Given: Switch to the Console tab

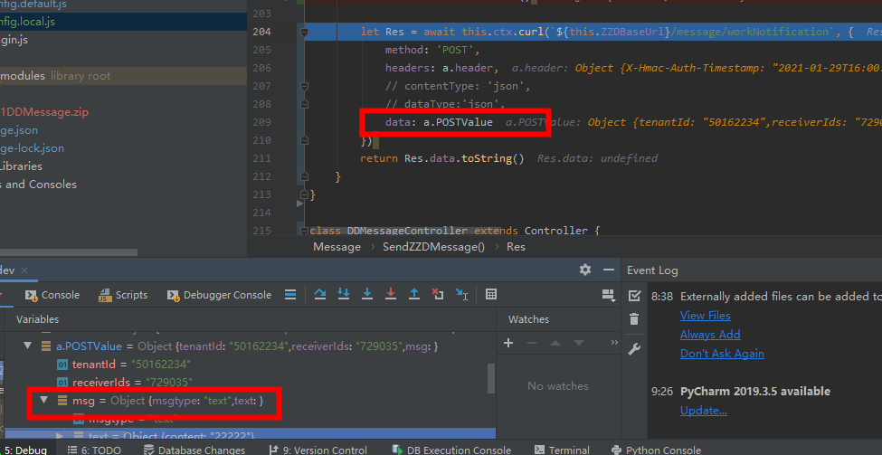Looking at the screenshot, I should [x=52, y=295].
